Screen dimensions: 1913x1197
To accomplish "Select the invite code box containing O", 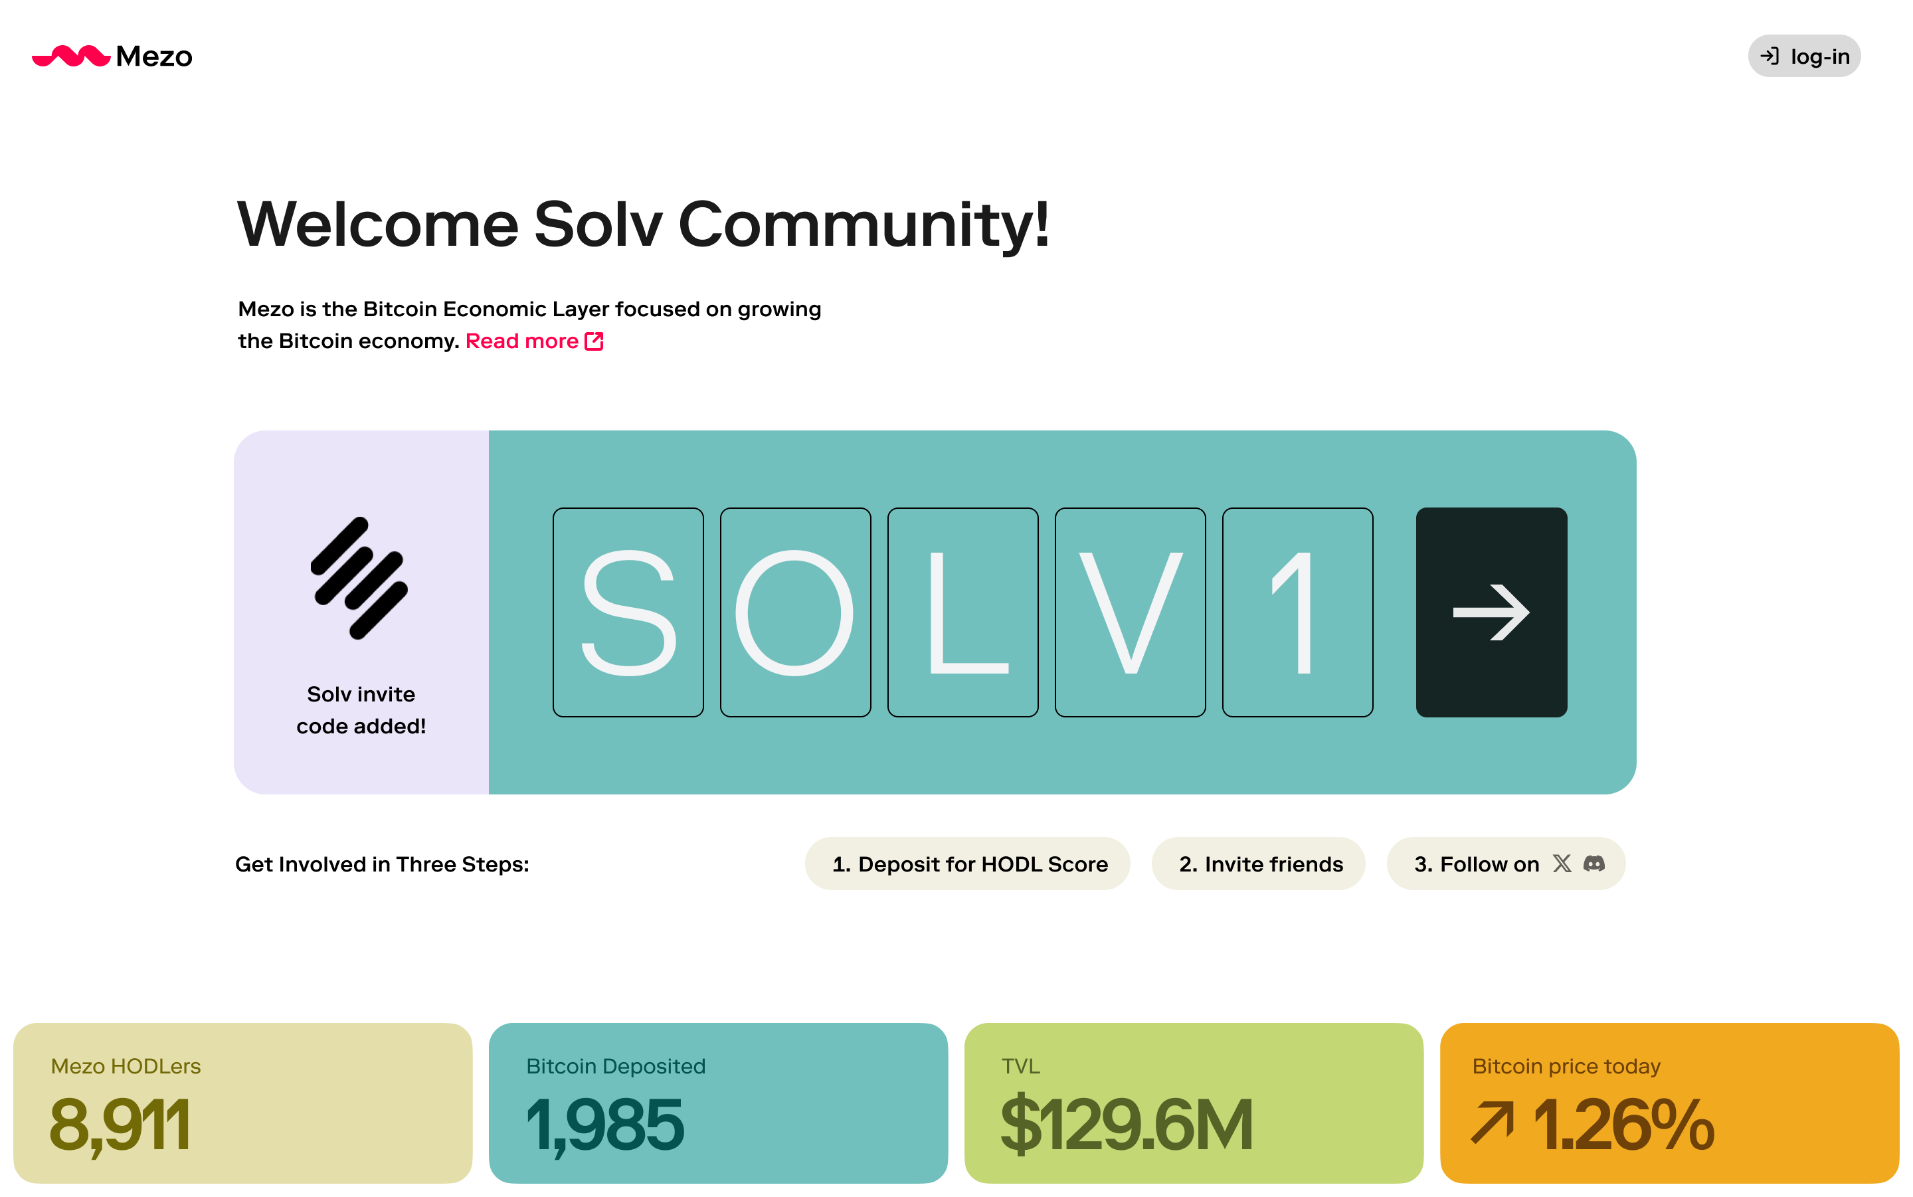I will click(x=796, y=612).
